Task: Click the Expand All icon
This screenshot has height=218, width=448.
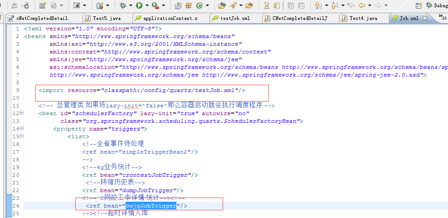Action: click(x=291, y=5)
